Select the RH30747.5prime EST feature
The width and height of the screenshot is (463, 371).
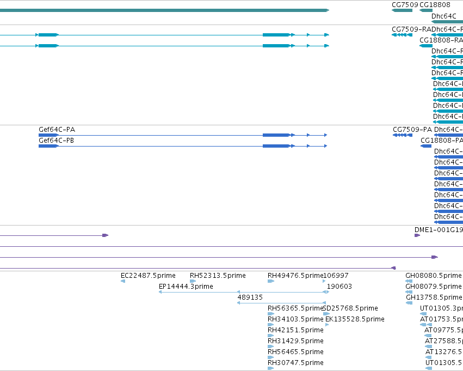coord(271,368)
